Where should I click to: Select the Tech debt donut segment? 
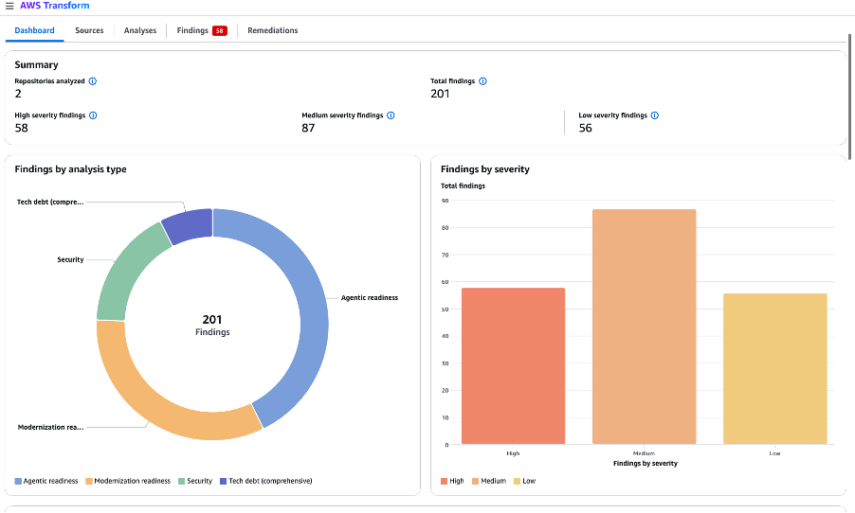[x=188, y=225]
